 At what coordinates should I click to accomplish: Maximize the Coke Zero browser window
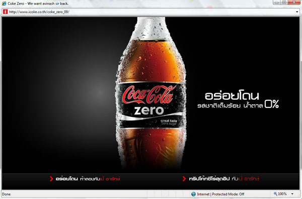click(284, 3)
